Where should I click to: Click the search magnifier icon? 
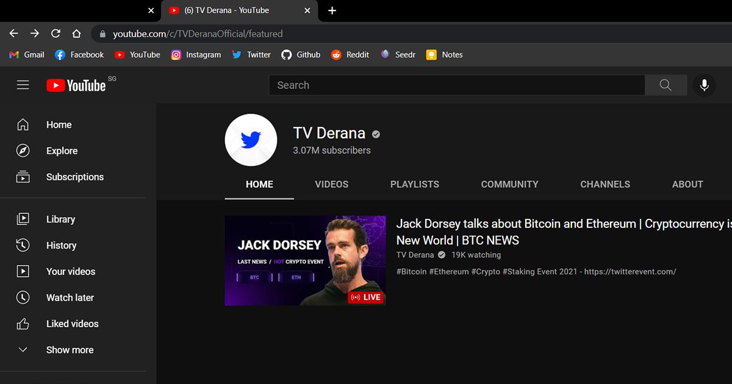(x=665, y=85)
